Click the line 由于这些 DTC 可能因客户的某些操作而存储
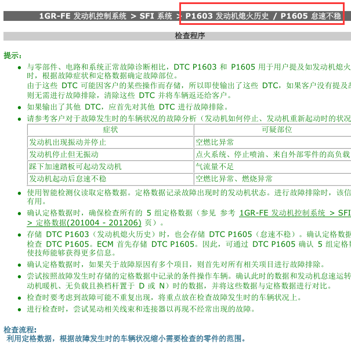351x348 pixels. pyautogui.click(x=189, y=86)
